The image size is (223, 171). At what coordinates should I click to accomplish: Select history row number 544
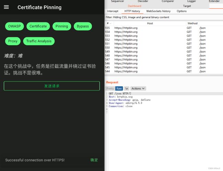(164, 71)
